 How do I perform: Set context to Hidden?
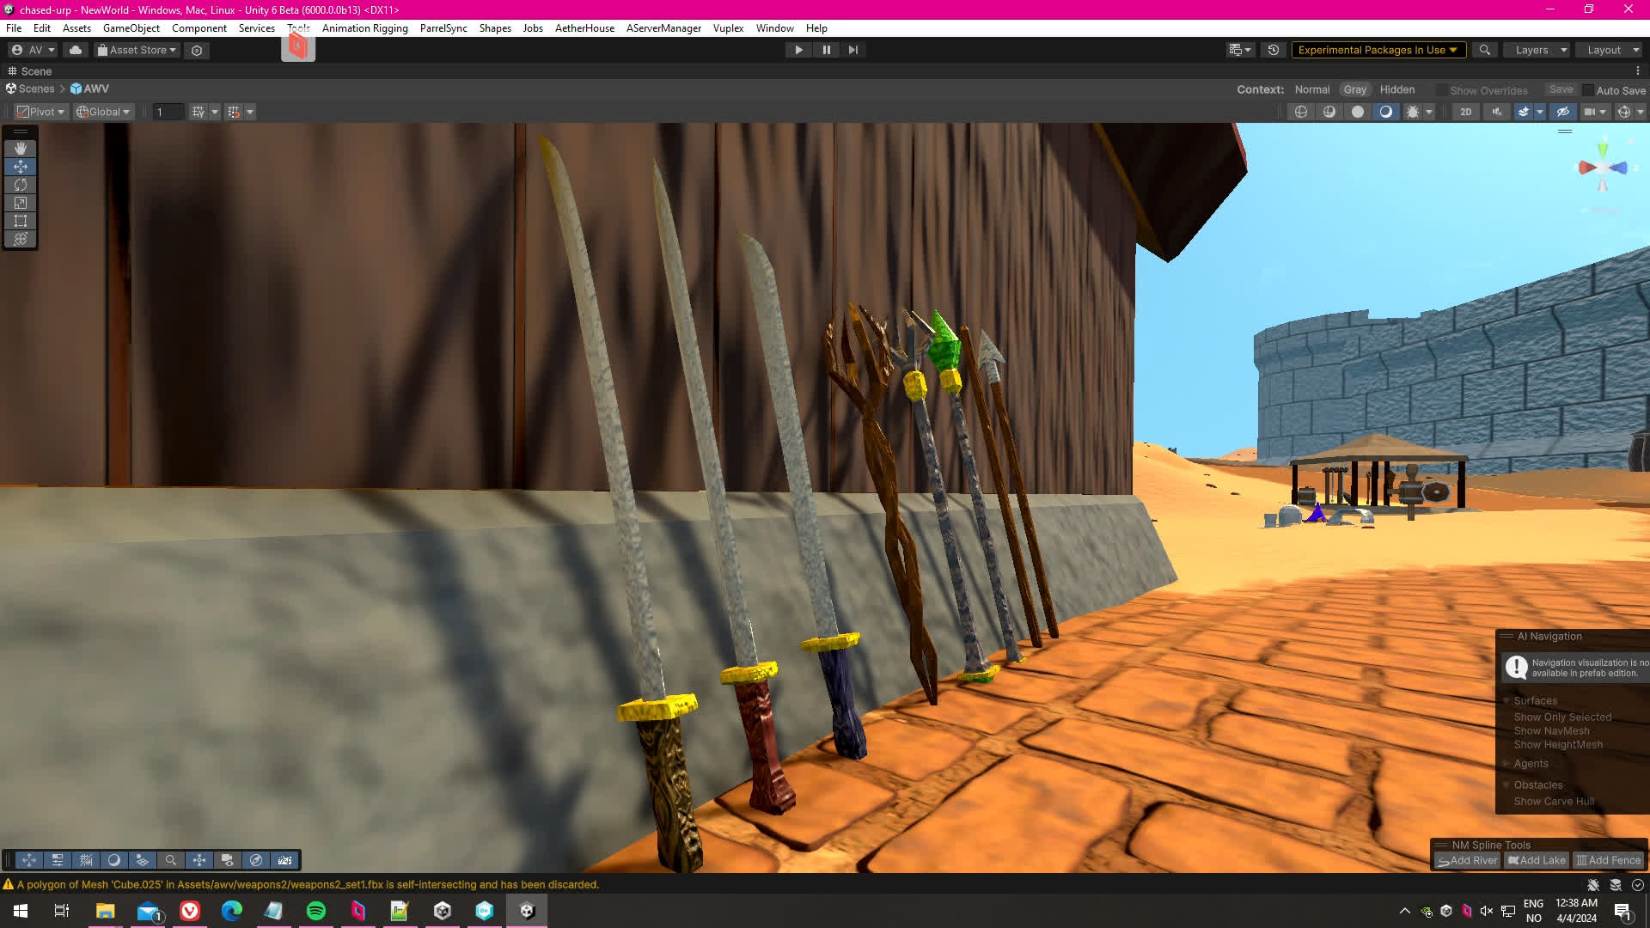point(1396,89)
